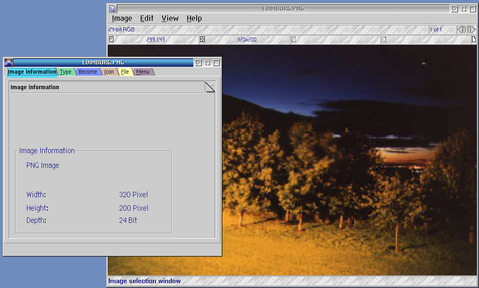The image size is (479, 288).
Task: Click the 24-bit RGB color mode field
Action: (122, 30)
